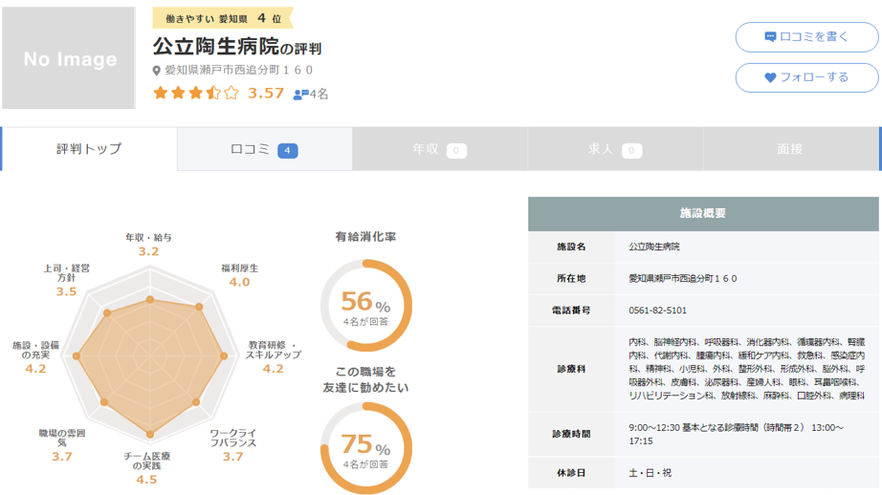Image resolution: width=882 pixels, height=495 pixels.
Task: Click the フォローする button
Action: (806, 77)
